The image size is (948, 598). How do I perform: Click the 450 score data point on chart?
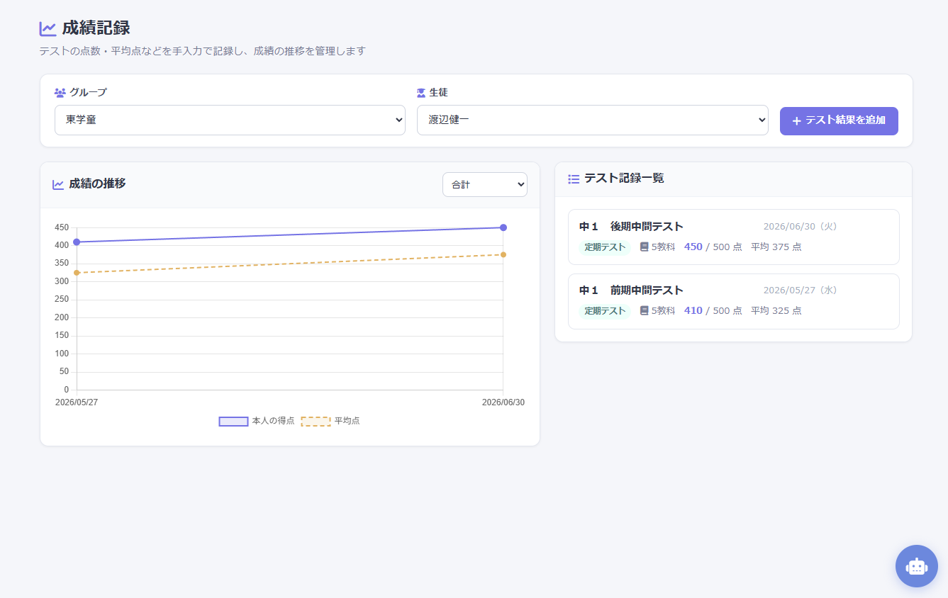(x=503, y=227)
